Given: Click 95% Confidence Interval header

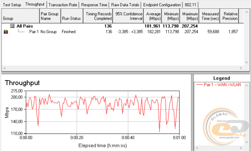Looking at the screenshot, I should [x=128, y=16].
